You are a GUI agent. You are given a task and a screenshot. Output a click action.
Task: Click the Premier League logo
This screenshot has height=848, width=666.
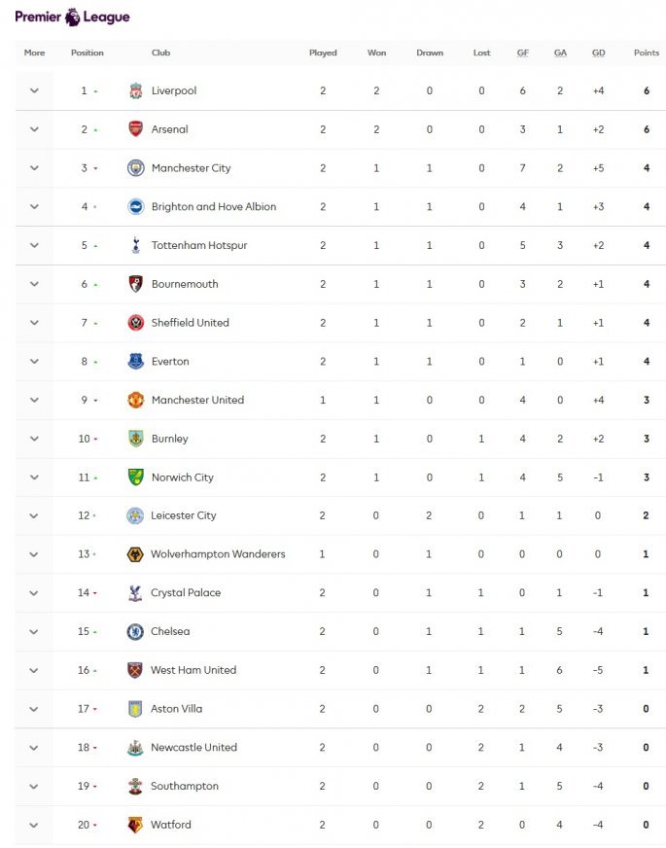coord(72,17)
